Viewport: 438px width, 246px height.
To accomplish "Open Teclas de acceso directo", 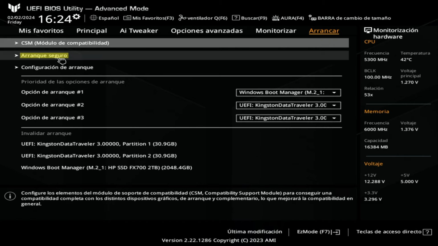I will point(389,231).
